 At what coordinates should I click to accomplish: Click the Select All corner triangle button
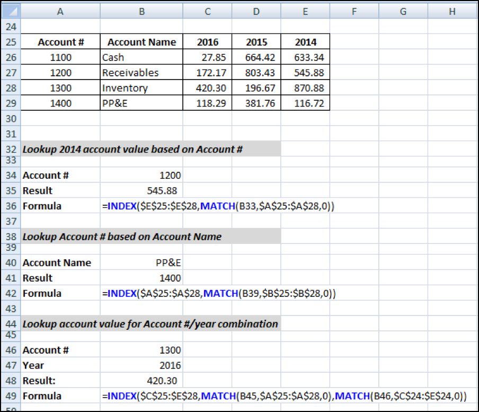11,11
